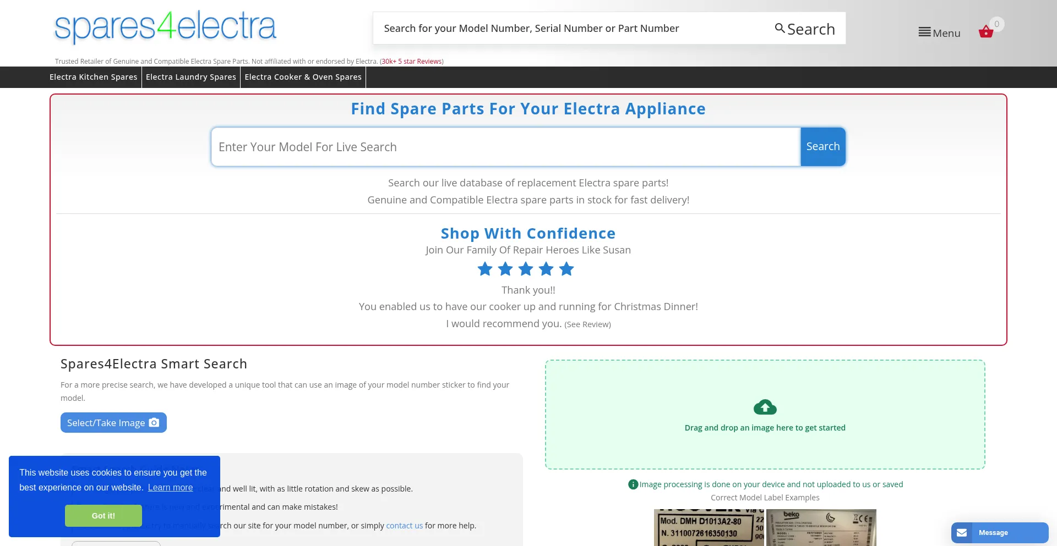
Task: Focus the header model number search field
Action: [x=573, y=28]
